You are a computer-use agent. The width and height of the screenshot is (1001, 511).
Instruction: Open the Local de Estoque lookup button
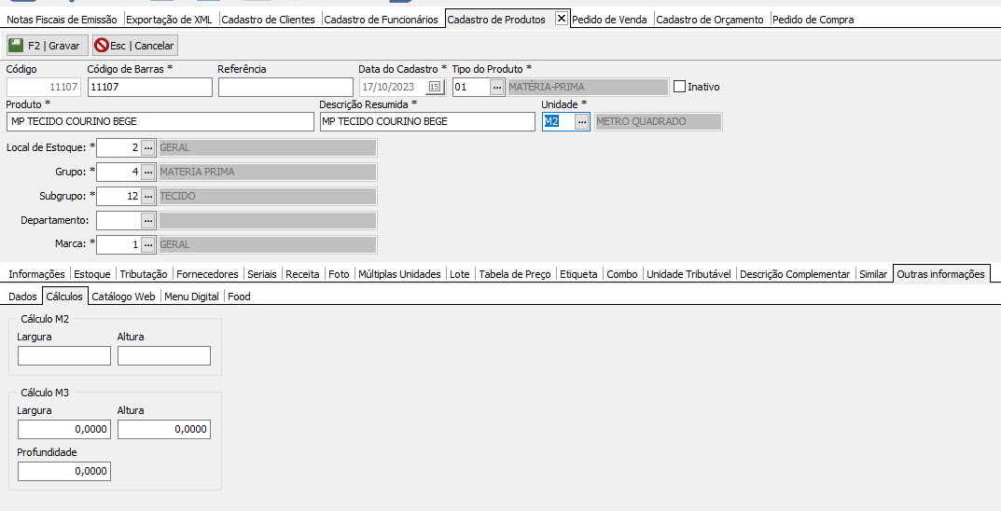click(148, 147)
